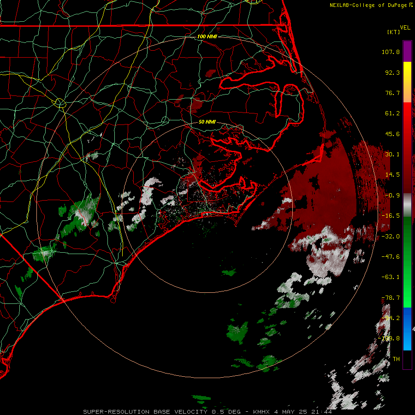The width and height of the screenshot is (415, 415).
Task: Click the -16.5 scale value
Action: click(391, 216)
